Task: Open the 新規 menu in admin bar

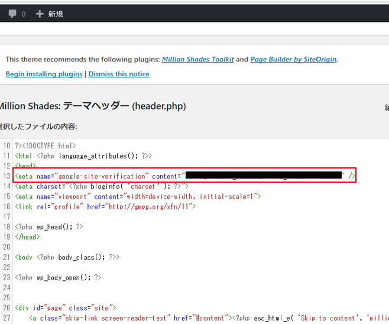Action: (x=55, y=14)
